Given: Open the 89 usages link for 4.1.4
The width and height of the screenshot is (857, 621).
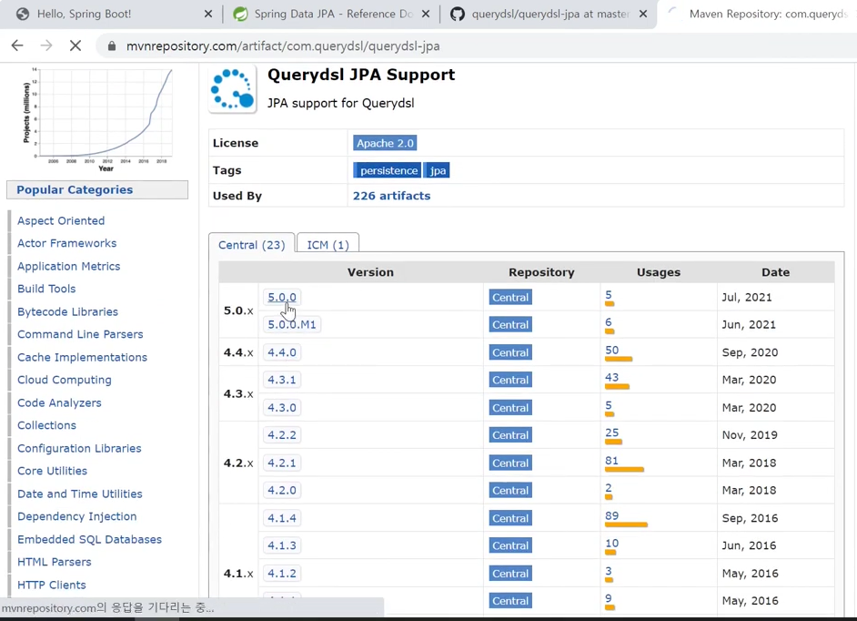Looking at the screenshot, I should click(611, 516).
